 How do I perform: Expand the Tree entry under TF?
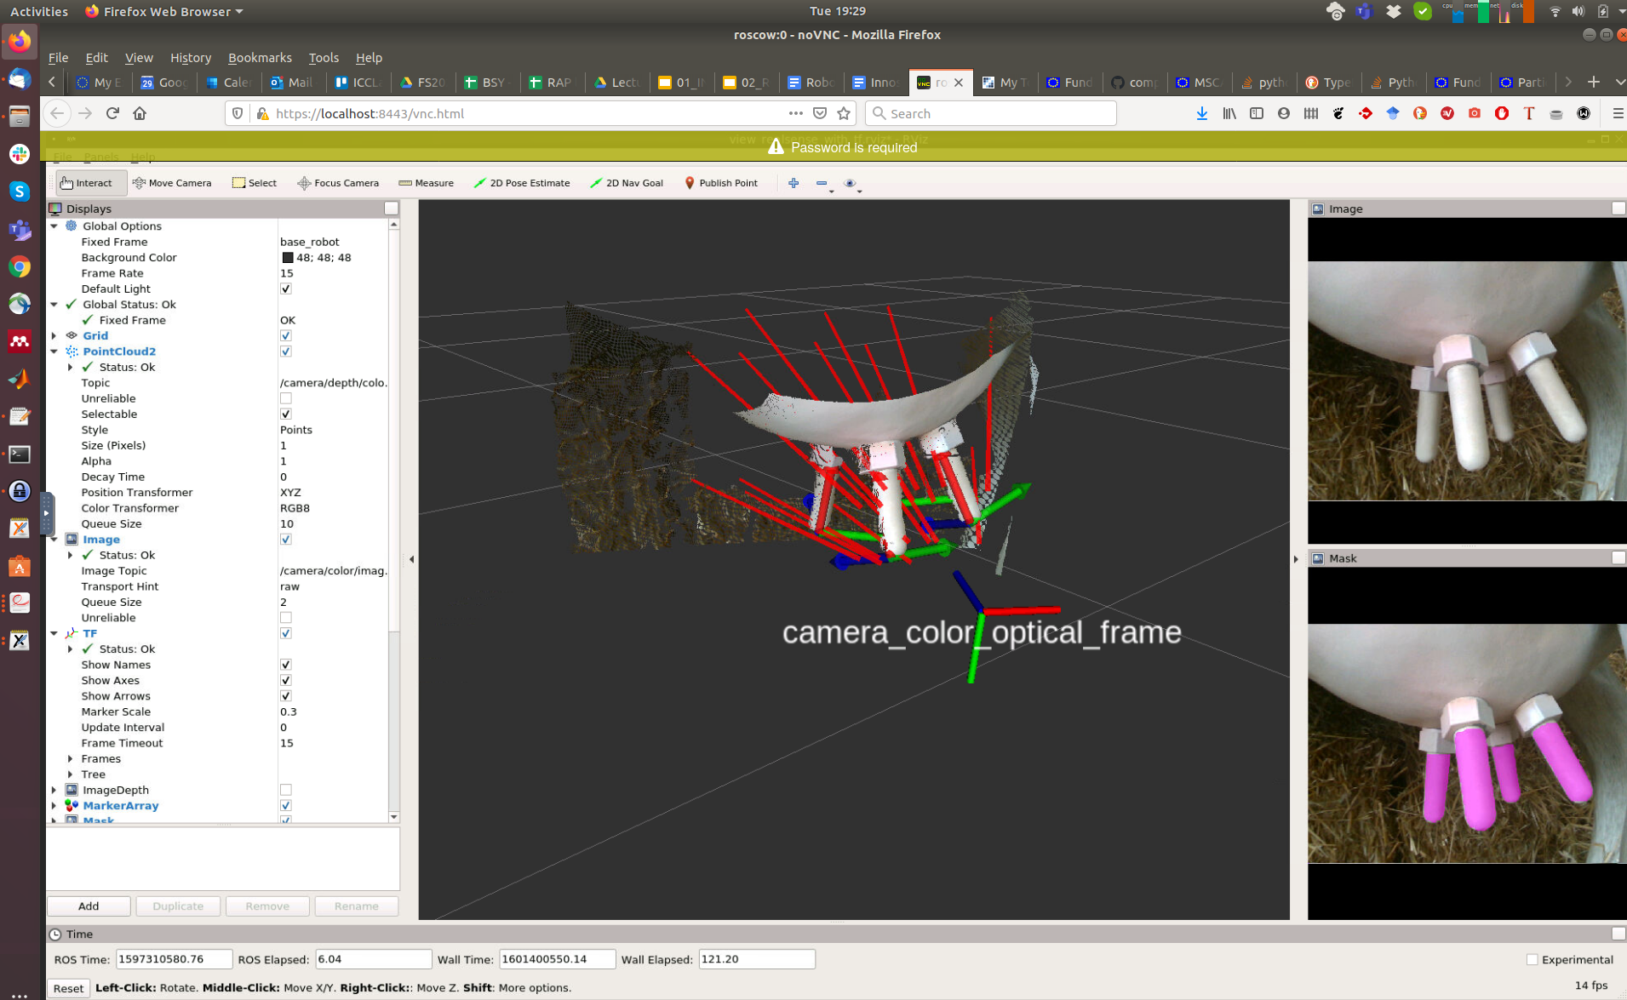[71, 774]
